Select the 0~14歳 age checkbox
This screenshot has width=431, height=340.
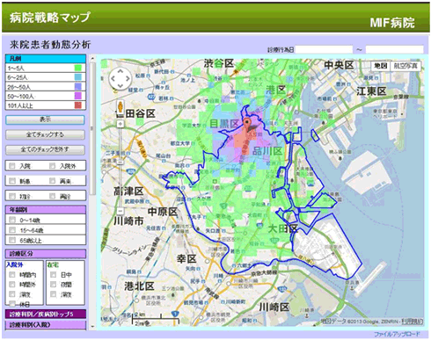(12, 220)
